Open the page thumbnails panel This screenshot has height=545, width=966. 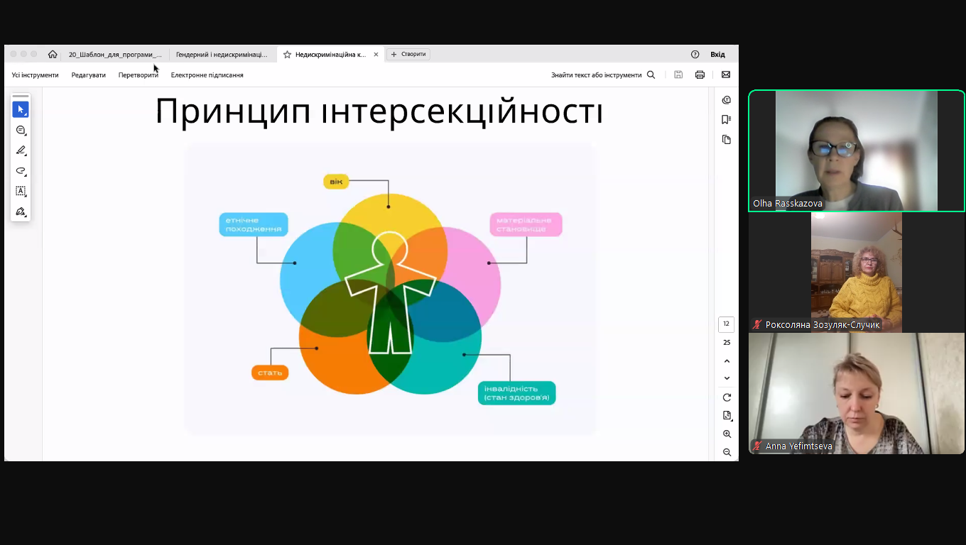tap(726, 140)
